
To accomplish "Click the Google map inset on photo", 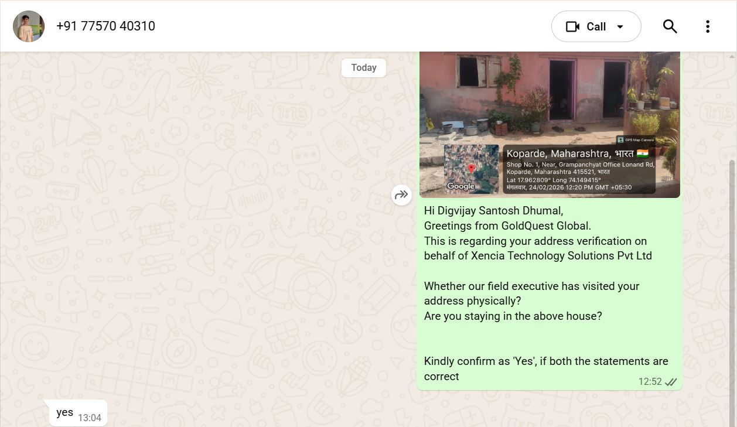I will click(x=471, y=169).
